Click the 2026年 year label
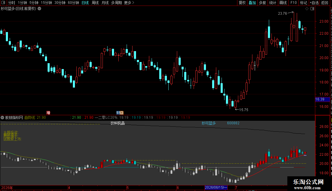 point(7,187)
